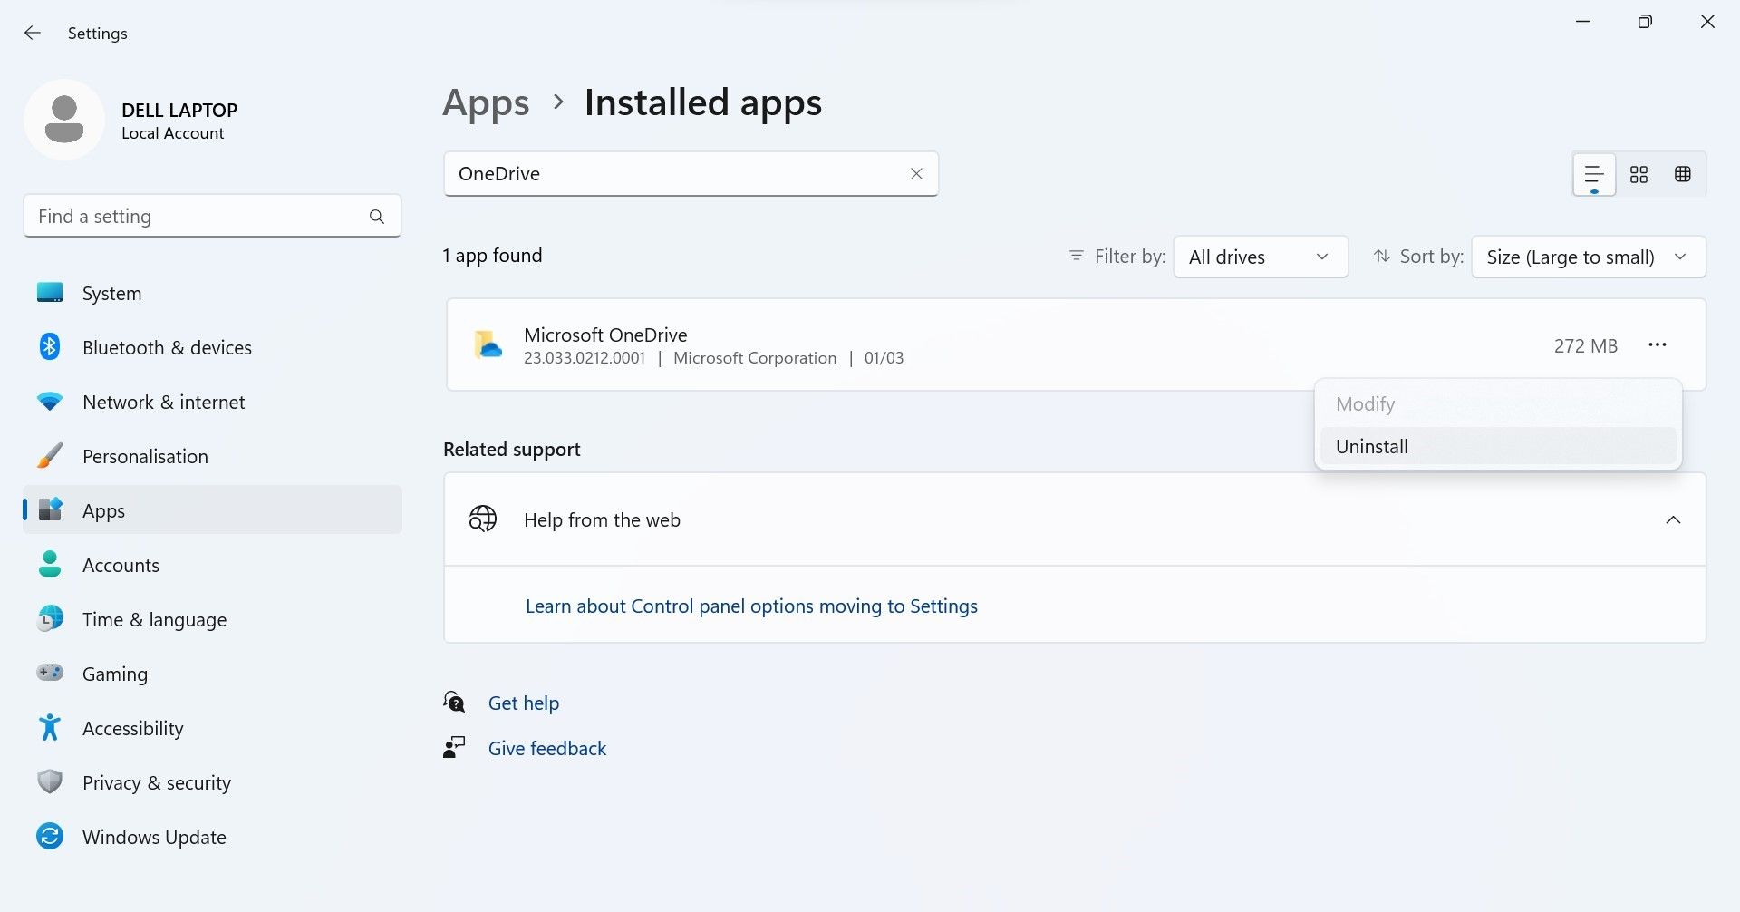Open Personalisation settings
The width and height of the screenshot is (1740, 912).
pos(146,456)
